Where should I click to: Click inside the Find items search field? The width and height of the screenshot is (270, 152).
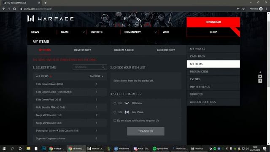pyautogui.click(x=90, y=67)
